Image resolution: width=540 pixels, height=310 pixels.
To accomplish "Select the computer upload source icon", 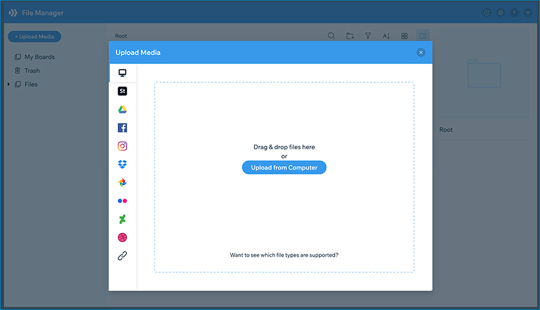I will [122, 73].
